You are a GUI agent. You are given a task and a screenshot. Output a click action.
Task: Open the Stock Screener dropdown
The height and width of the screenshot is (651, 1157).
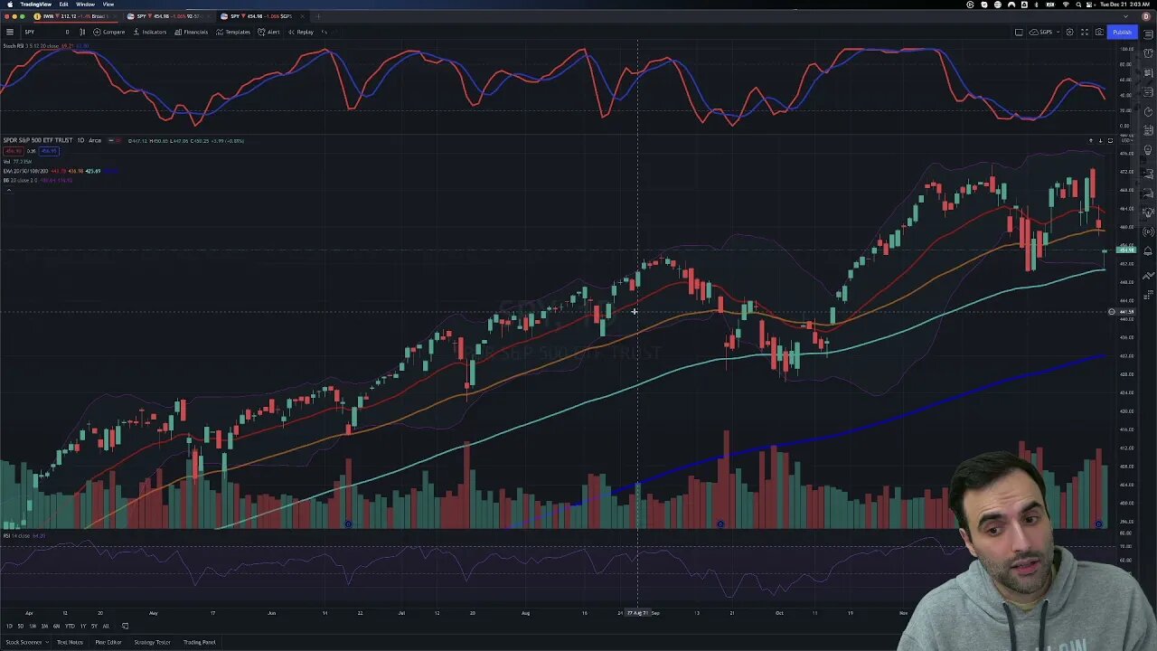(x=25, y=642)
